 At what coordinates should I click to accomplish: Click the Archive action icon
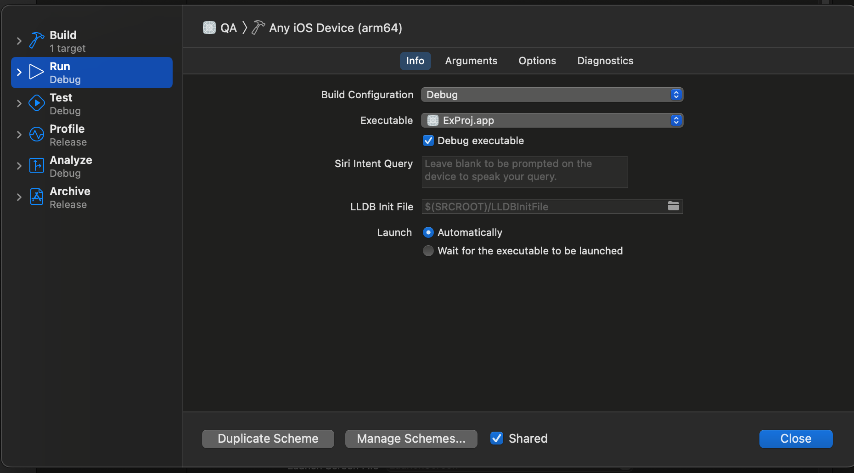37,197
